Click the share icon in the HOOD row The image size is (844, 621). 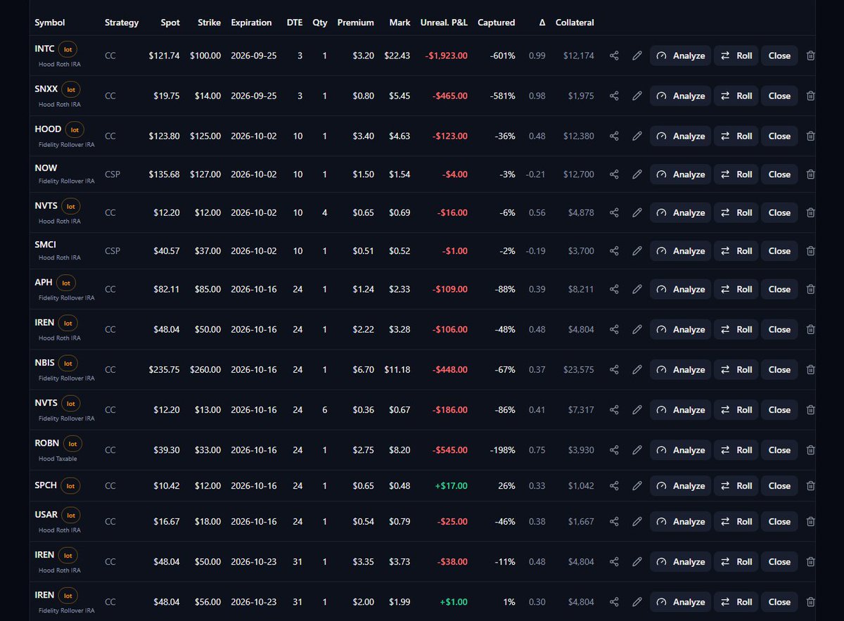[x=614, y=136]
